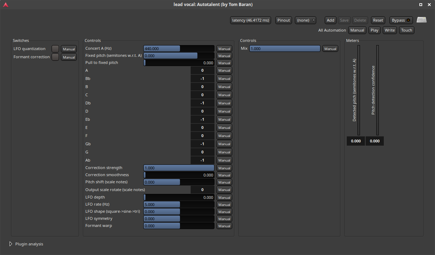Viewport: 435px width, 255px height.
Task: Open automation mode dropdown for Mix
Action: [x=330, y=49]
